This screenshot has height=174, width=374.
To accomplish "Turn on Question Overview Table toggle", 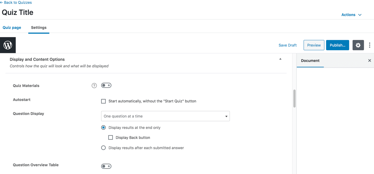I will [106, 166].
